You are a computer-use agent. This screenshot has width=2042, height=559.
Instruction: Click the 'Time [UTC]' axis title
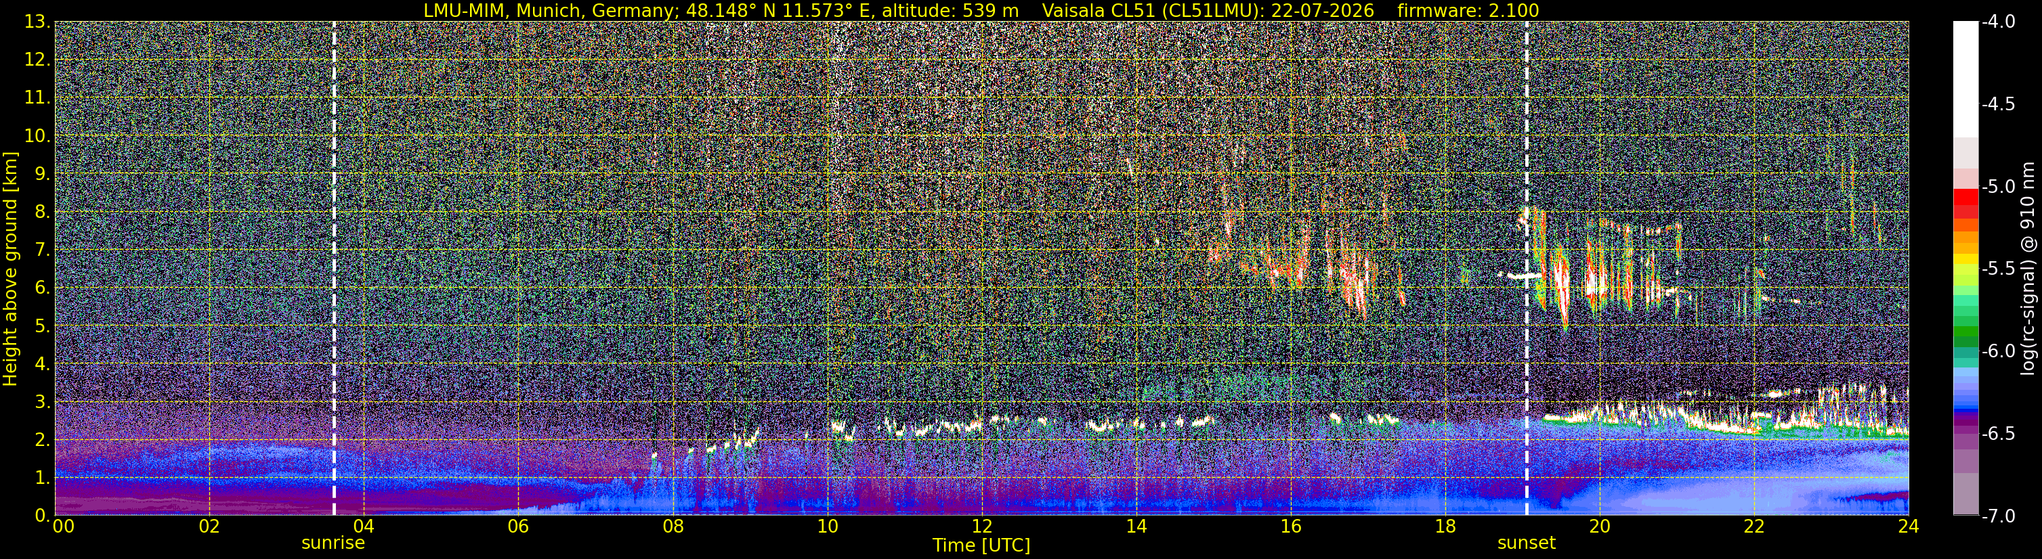point(981,545)
